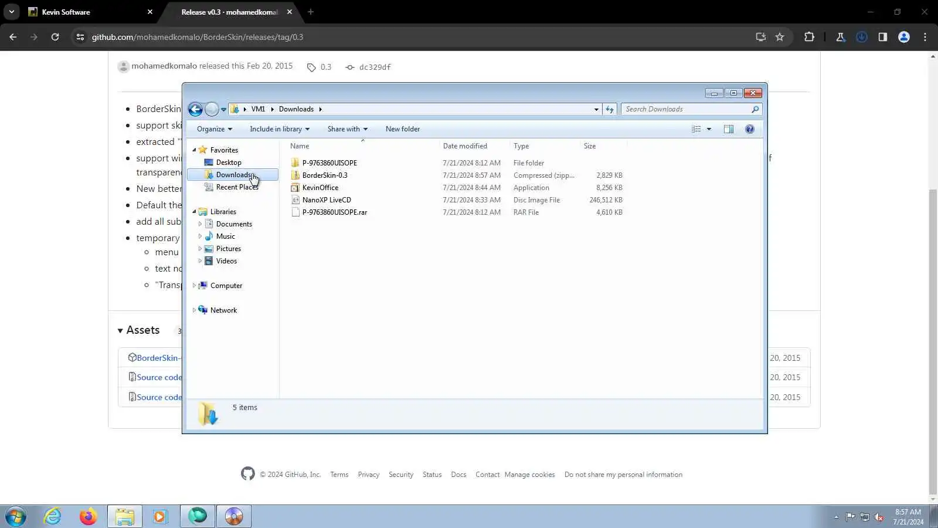Open the mohamedkomalo author link
The width and height of the screenshot is (938, 528).
(x=164, y=66)
